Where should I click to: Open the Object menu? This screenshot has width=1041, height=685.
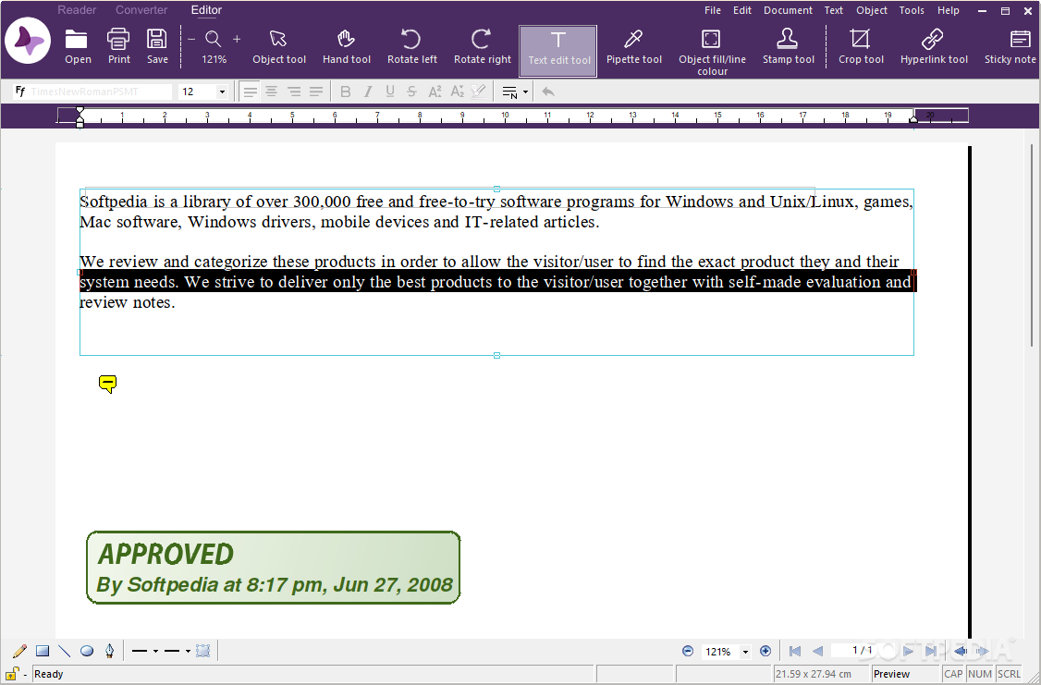[872, 10]
